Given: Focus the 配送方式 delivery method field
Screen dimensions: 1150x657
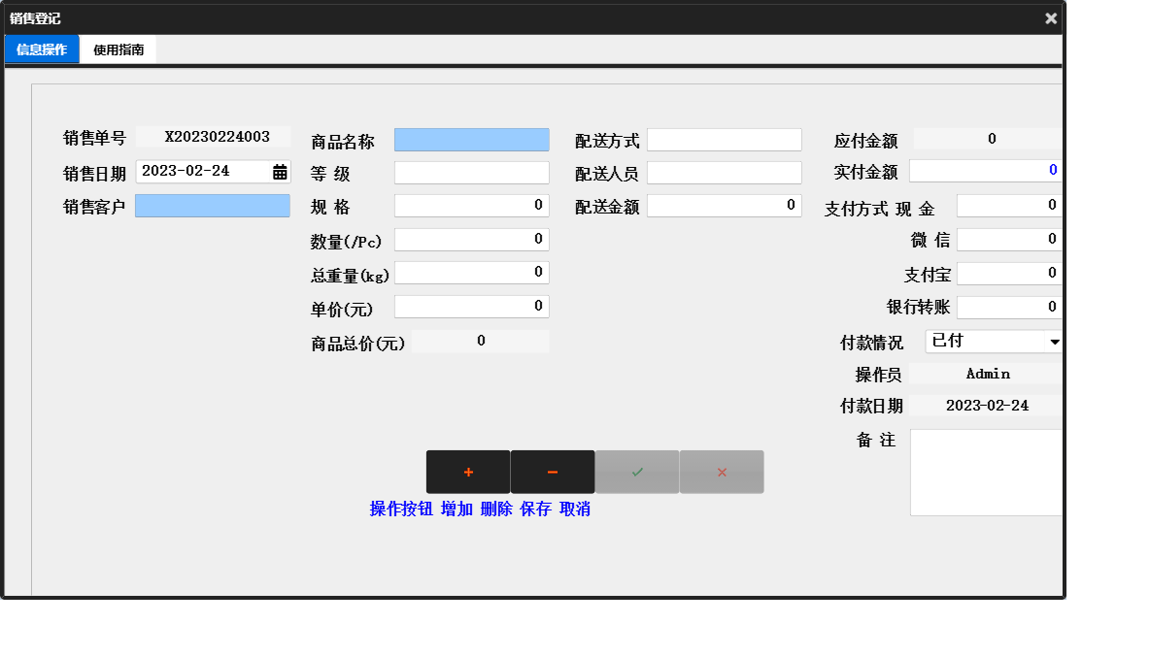Looking at the screenshot, I should click(725, 139).
